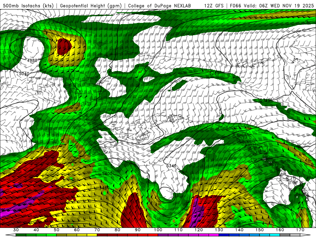Click the color bar's 140 knot label
Screen dimensions: 316x237
pos(239,230)
